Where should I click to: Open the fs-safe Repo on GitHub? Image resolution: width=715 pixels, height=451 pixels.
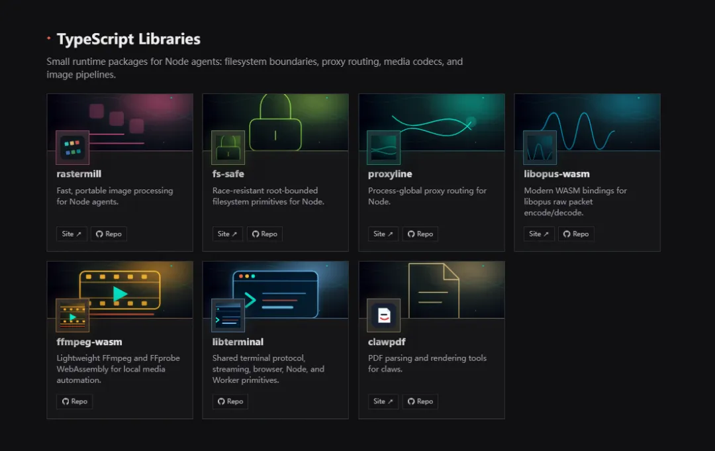[264, 234]
